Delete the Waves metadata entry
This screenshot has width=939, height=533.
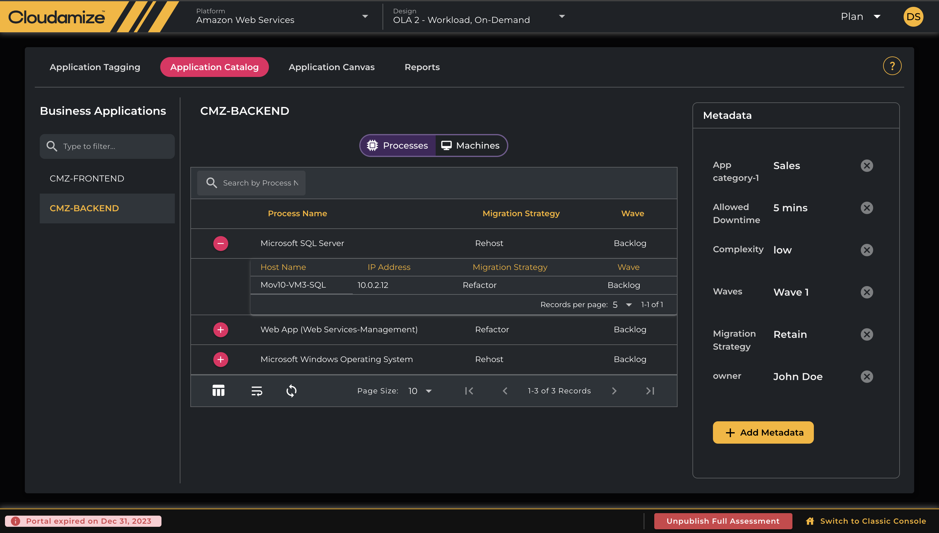(x=866, y=292)
